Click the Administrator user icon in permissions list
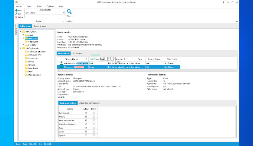The height and width of the screenshot is (146, 253). click(61, 63)
